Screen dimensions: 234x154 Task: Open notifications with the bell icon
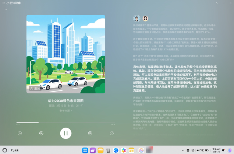click(x=223, y=150)
